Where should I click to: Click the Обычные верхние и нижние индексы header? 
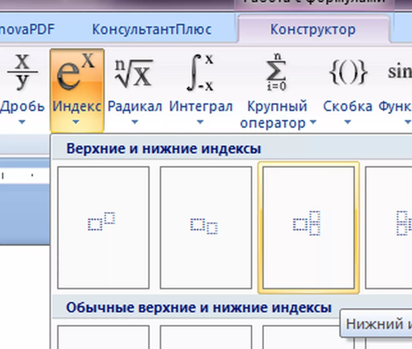(199, 307)
